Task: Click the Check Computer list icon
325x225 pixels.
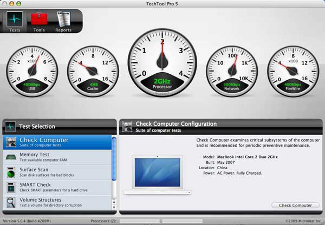Action: [x=11, y=142]
